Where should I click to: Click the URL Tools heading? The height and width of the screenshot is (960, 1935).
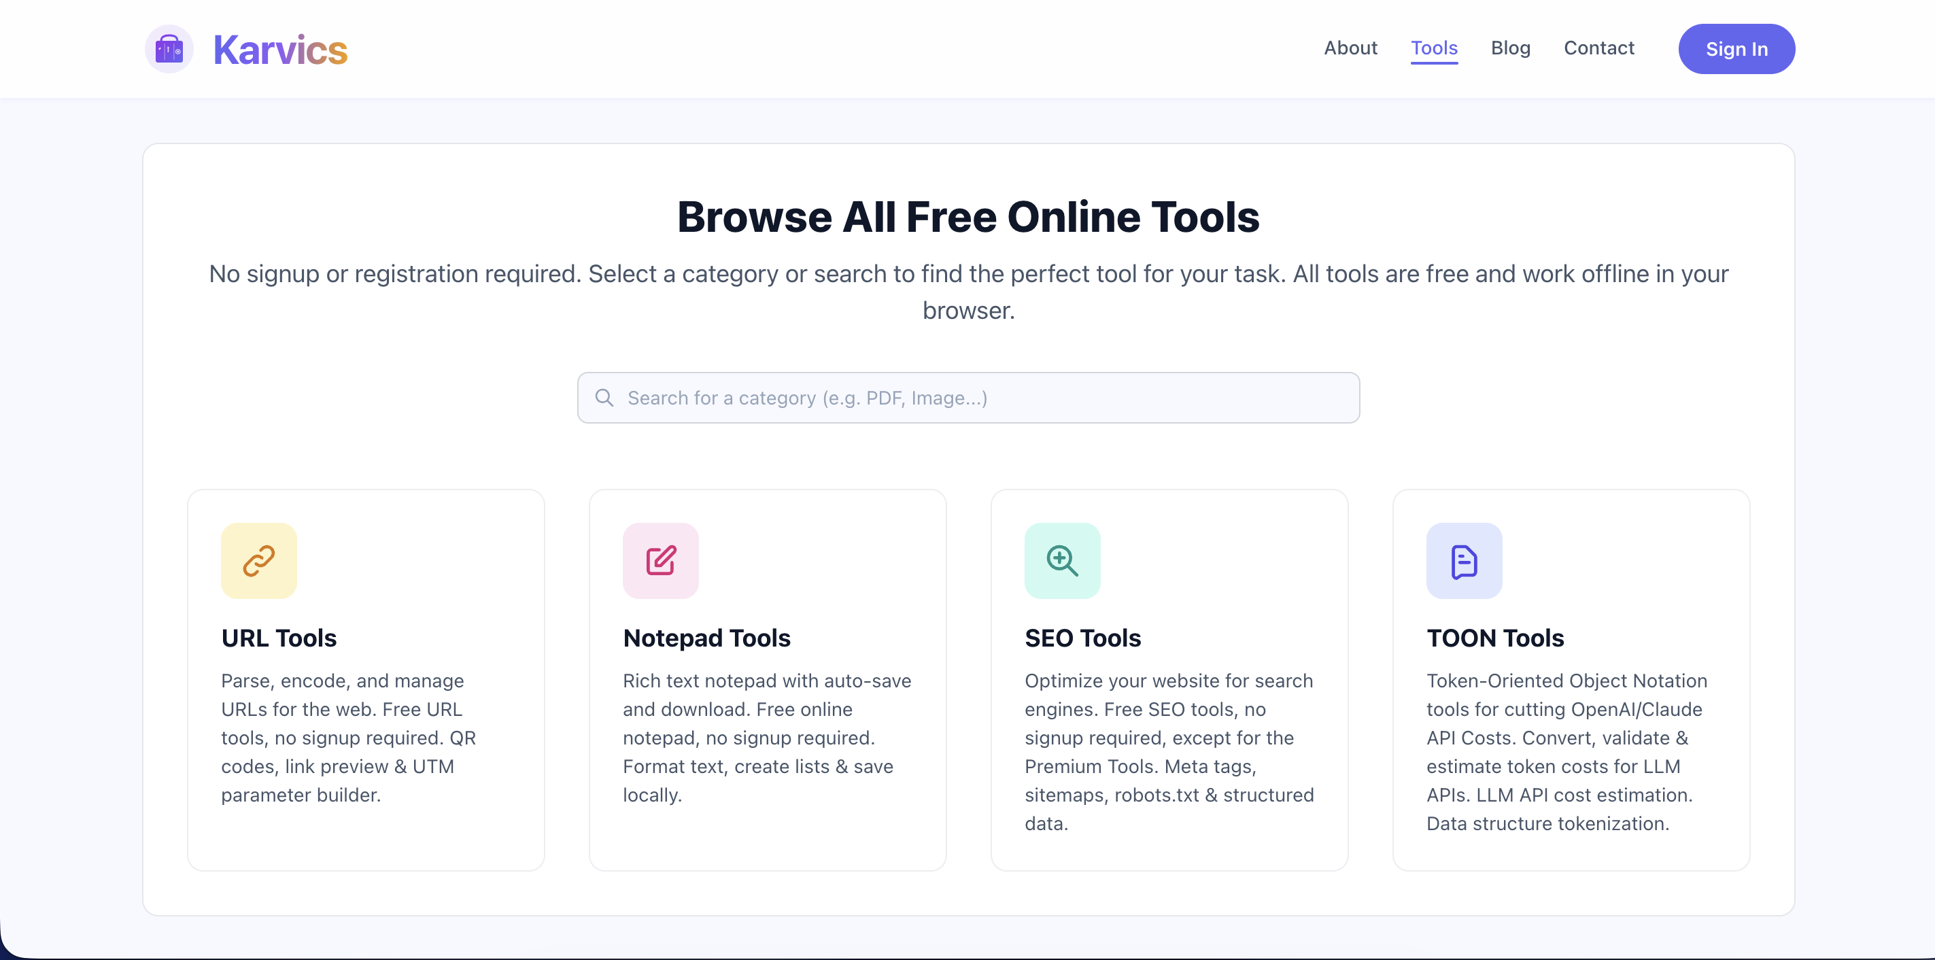click(x=279, y=638)
